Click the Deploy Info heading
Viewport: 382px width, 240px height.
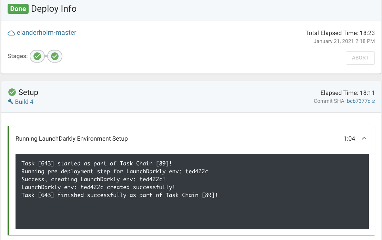pyautogui.click(x=54, y=9)
